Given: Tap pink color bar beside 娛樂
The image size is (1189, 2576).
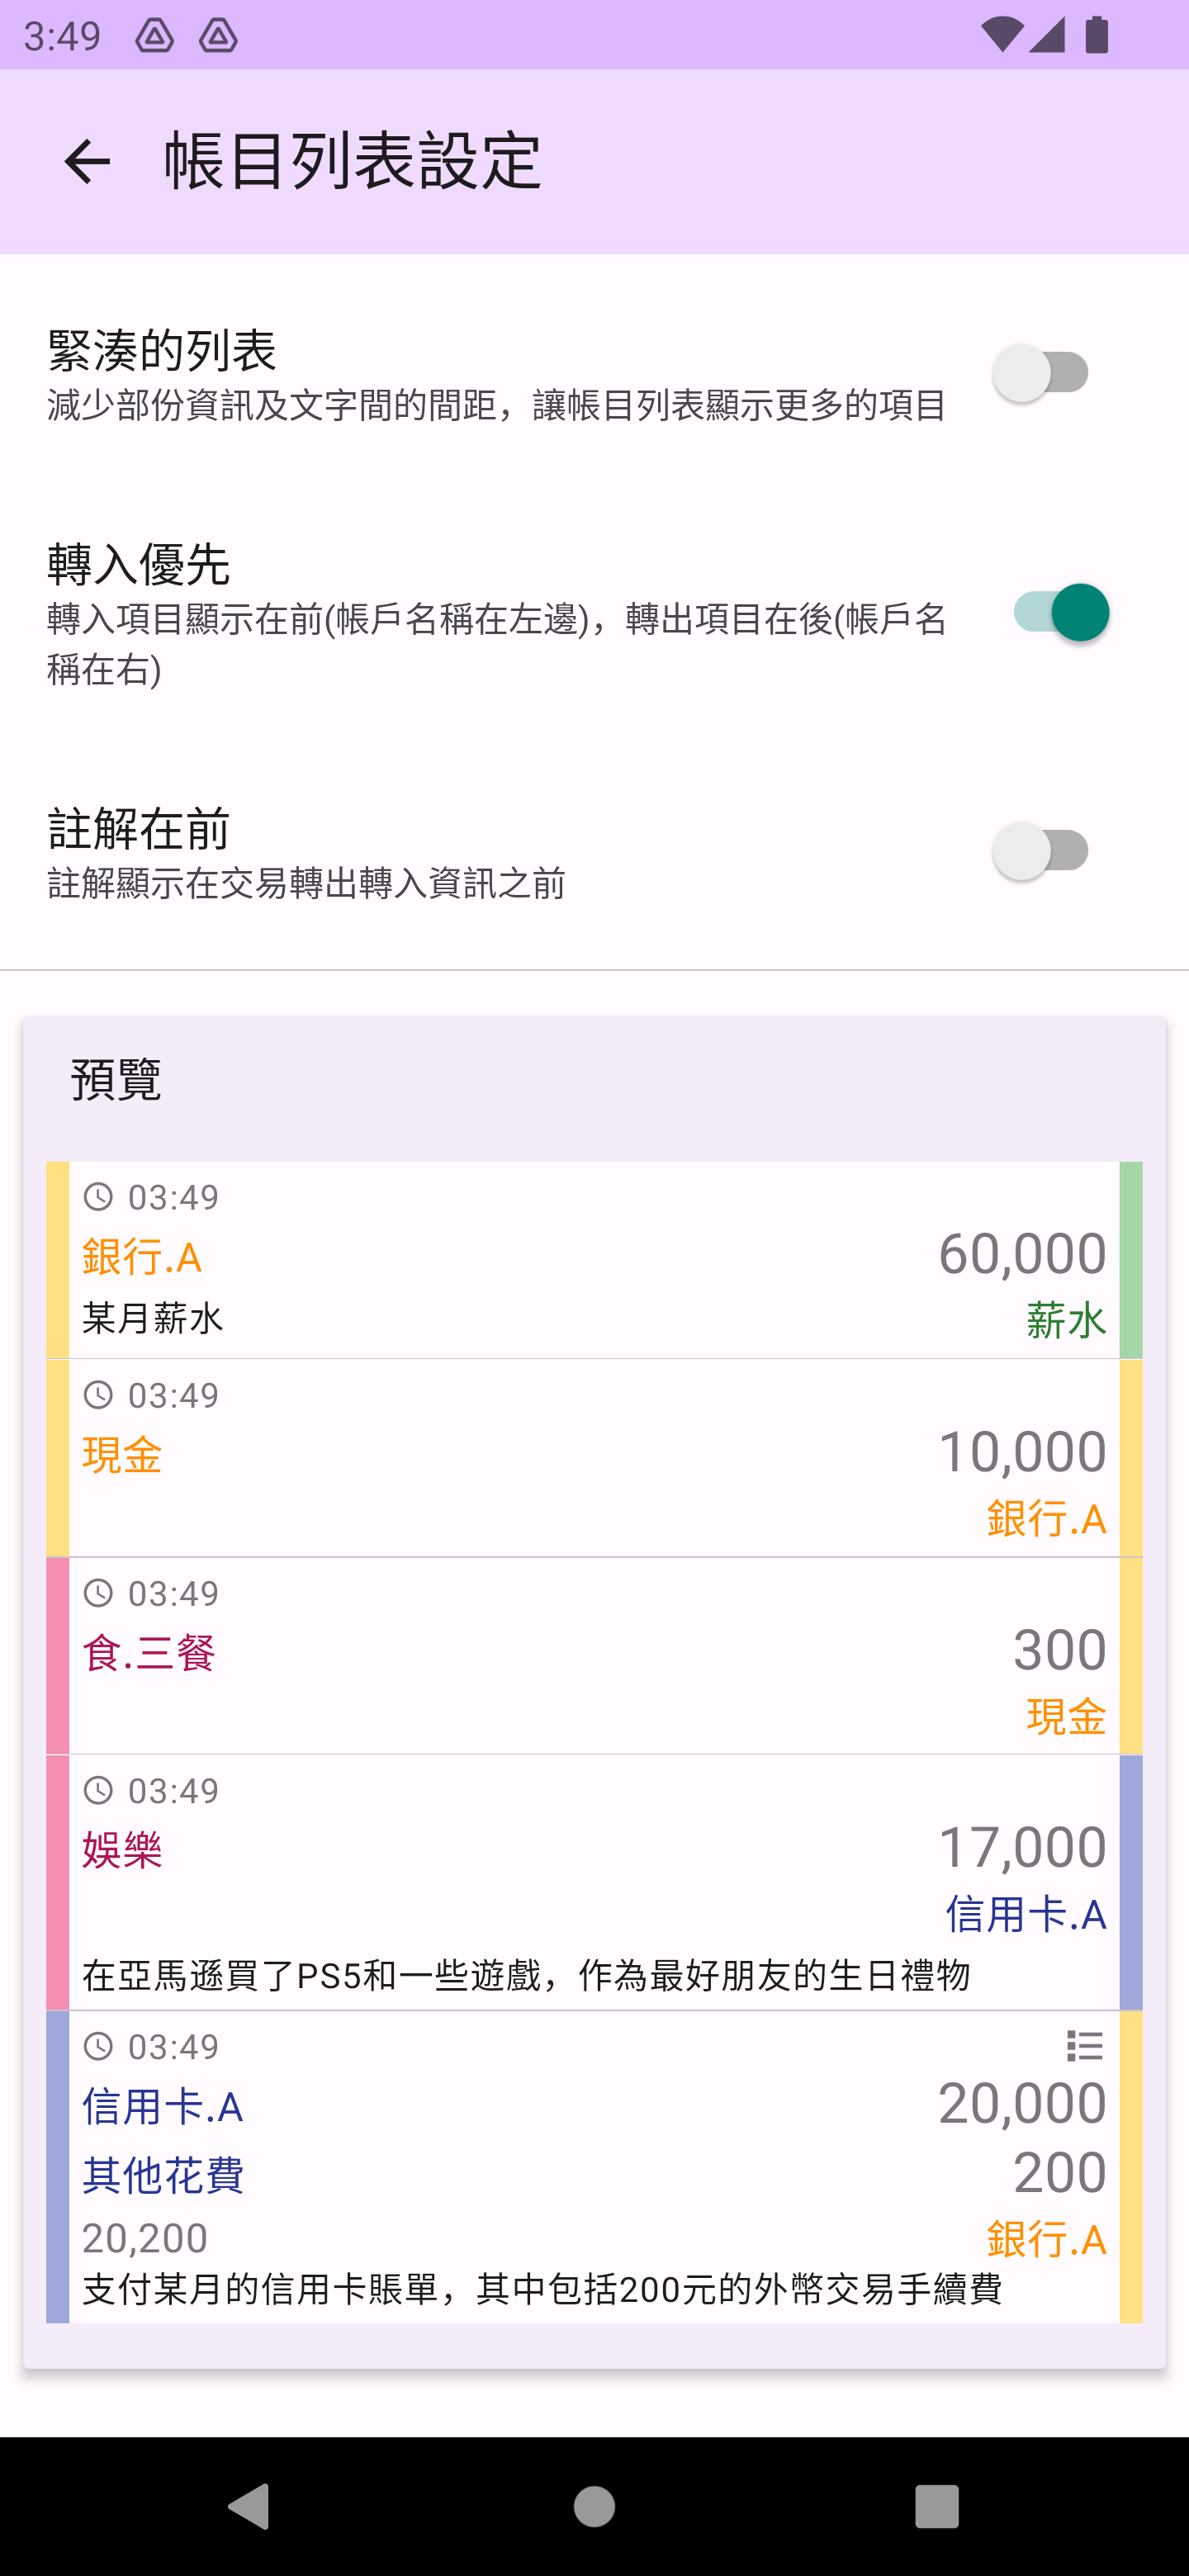Looking at the screenshot, I should 58,1881.
